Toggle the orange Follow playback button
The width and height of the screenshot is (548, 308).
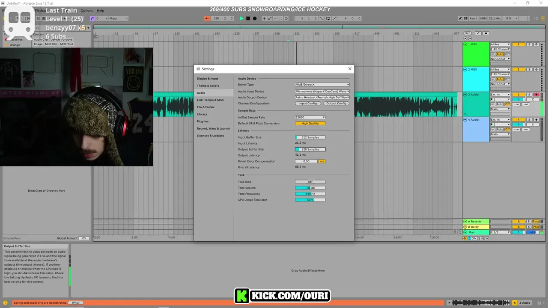tap(207, 18)
